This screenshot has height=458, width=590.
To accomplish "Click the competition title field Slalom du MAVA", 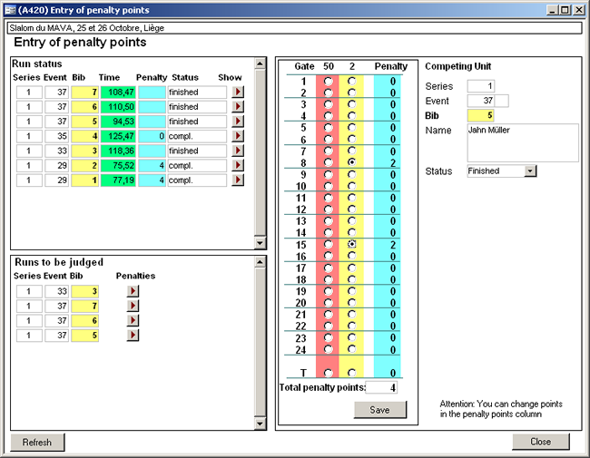I will point(295,28).
